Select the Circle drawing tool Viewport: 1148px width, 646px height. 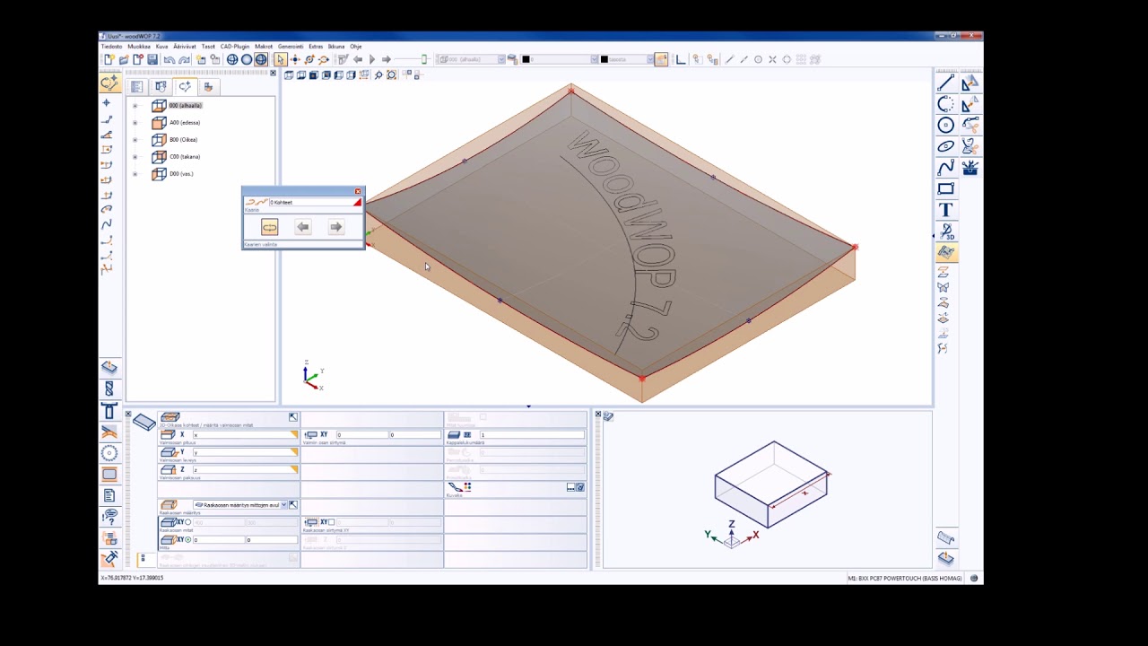click(945, 125)
